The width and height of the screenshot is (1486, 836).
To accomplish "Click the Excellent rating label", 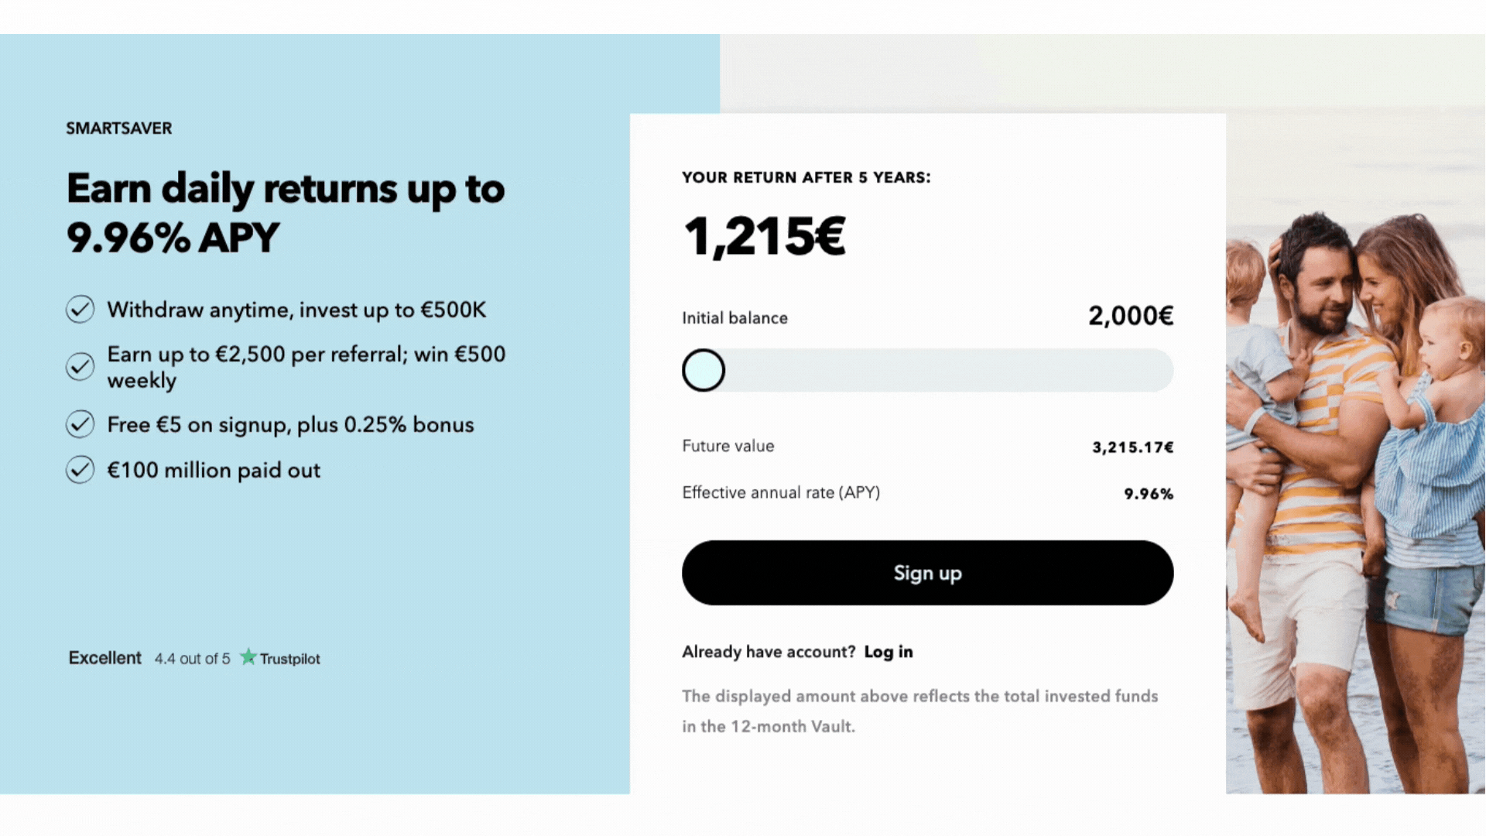I will point(105,658).
